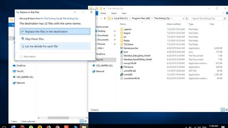Open Documents in Quick access
Image resolution: width=228 pixels, height=128 pixels.
tap(103, 39)
